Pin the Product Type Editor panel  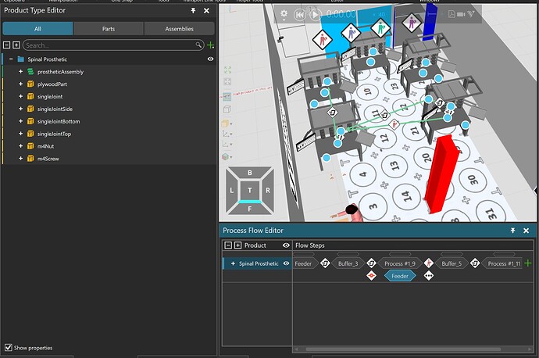coord(193,11)
